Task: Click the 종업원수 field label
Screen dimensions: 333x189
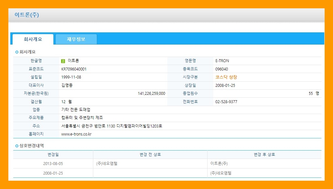Action: point(190,94)
